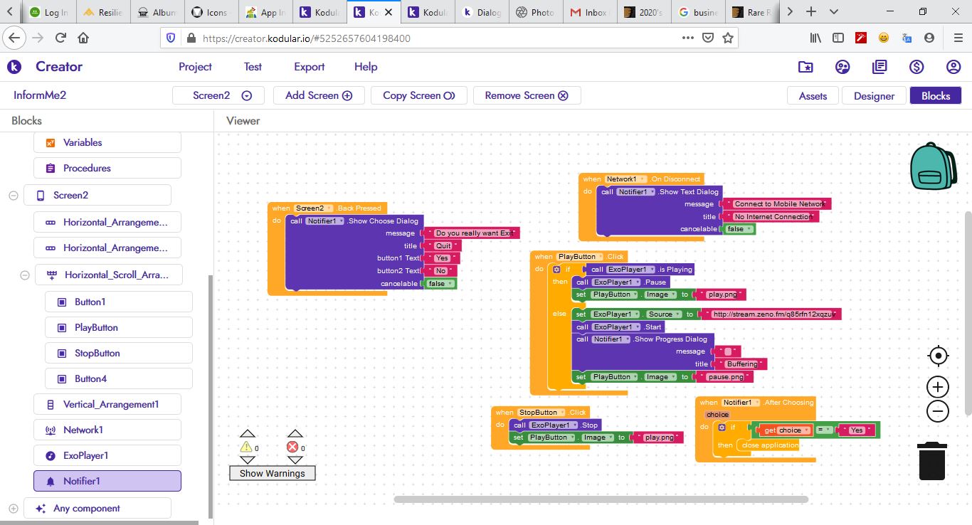
Task: Zoom in with the plus circle icon
Action: click(938, 387)
